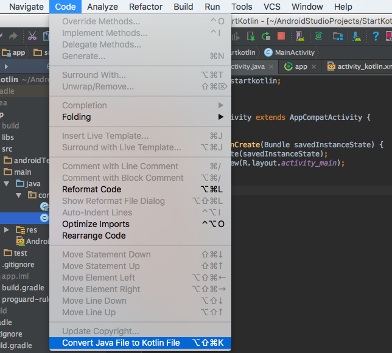The image size is (392, 353).
Task: Click the MainActivity class icon in breadcrumb
Action: click(268, 52)
